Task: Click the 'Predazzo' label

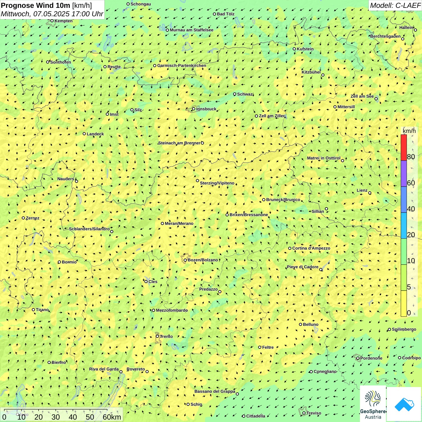Action: 208,289
